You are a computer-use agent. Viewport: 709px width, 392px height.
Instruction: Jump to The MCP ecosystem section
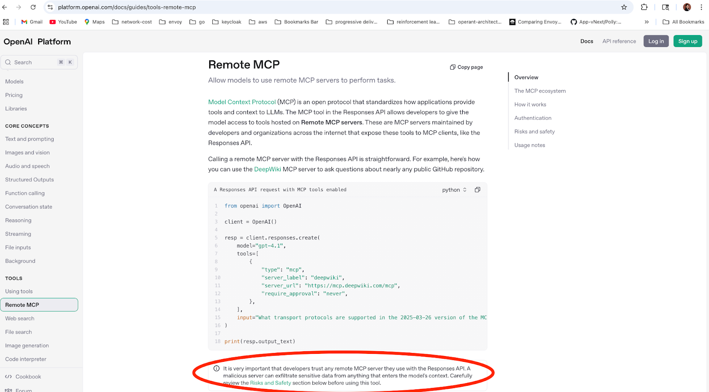point(540,91)
